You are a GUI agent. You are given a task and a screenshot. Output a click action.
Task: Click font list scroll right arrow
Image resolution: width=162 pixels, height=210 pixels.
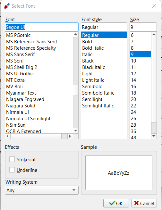click(x=70, y=136)
